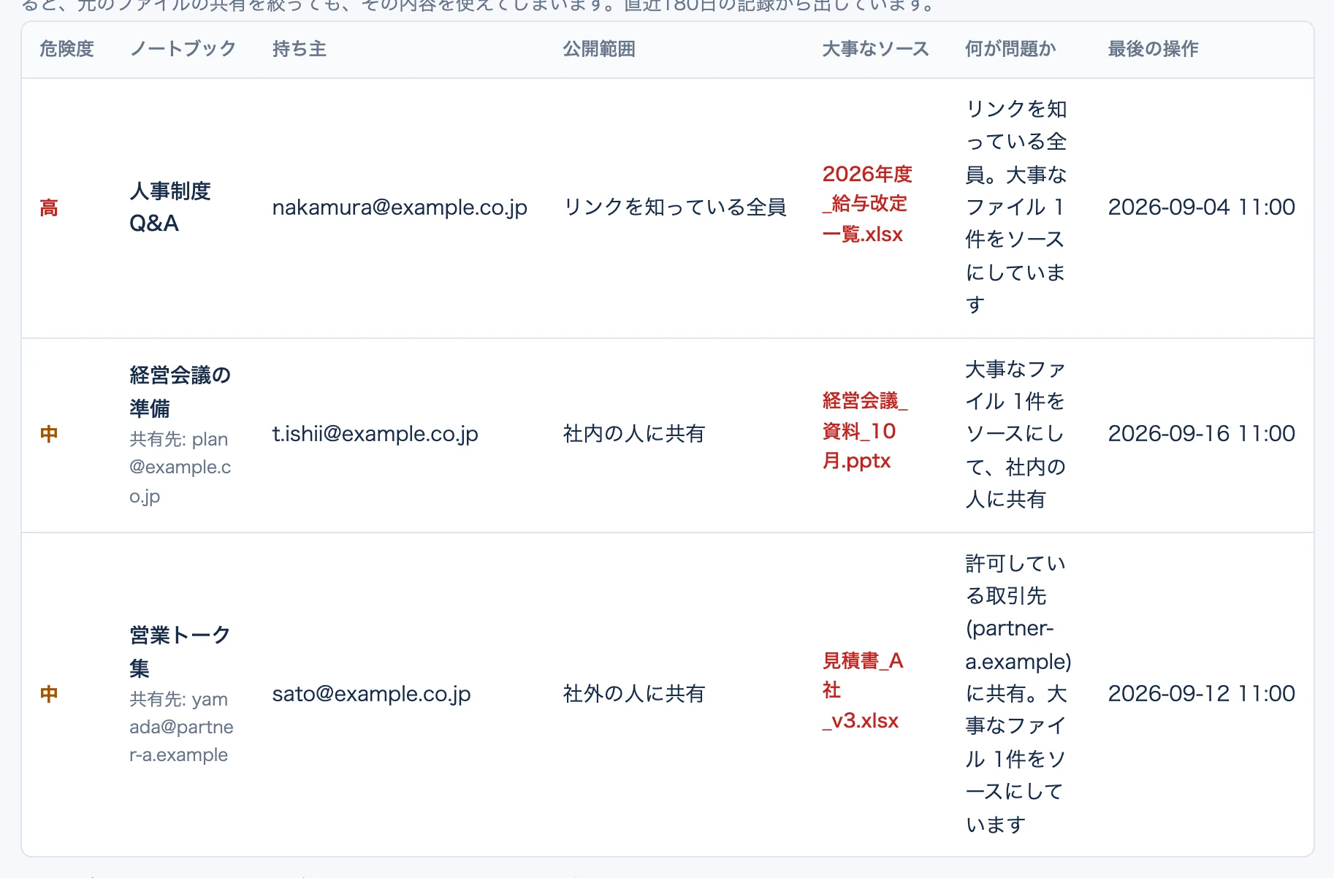Click owner t.ishii@example.co.jp
This screenshot has width=1334, height=878.
[375, 434]
